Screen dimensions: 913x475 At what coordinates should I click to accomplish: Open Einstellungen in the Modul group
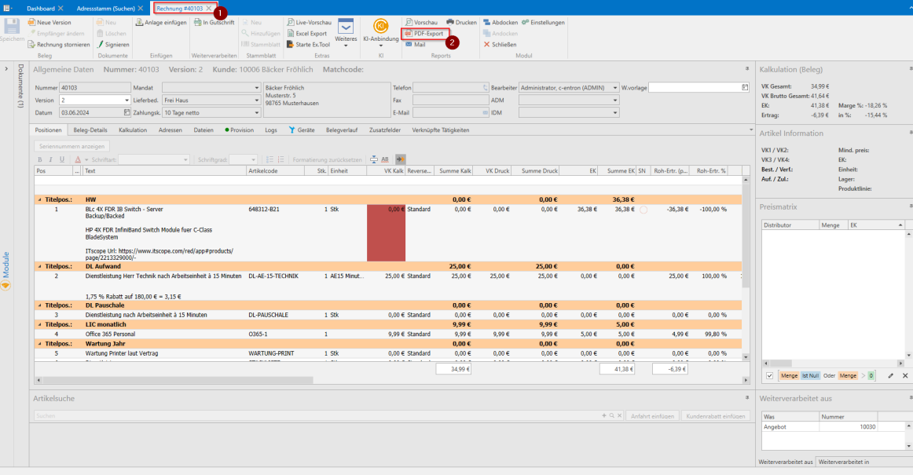(x=542, y=23)
